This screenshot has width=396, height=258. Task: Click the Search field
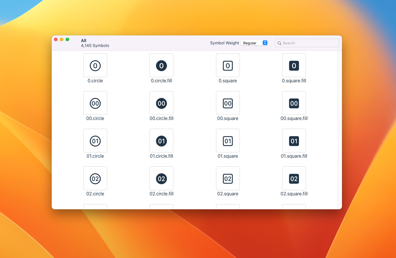tap(307, 43)
